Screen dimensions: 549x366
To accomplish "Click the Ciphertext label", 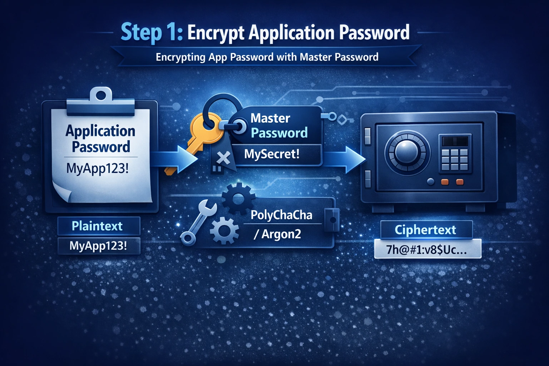I will click(x=425, y=229).
